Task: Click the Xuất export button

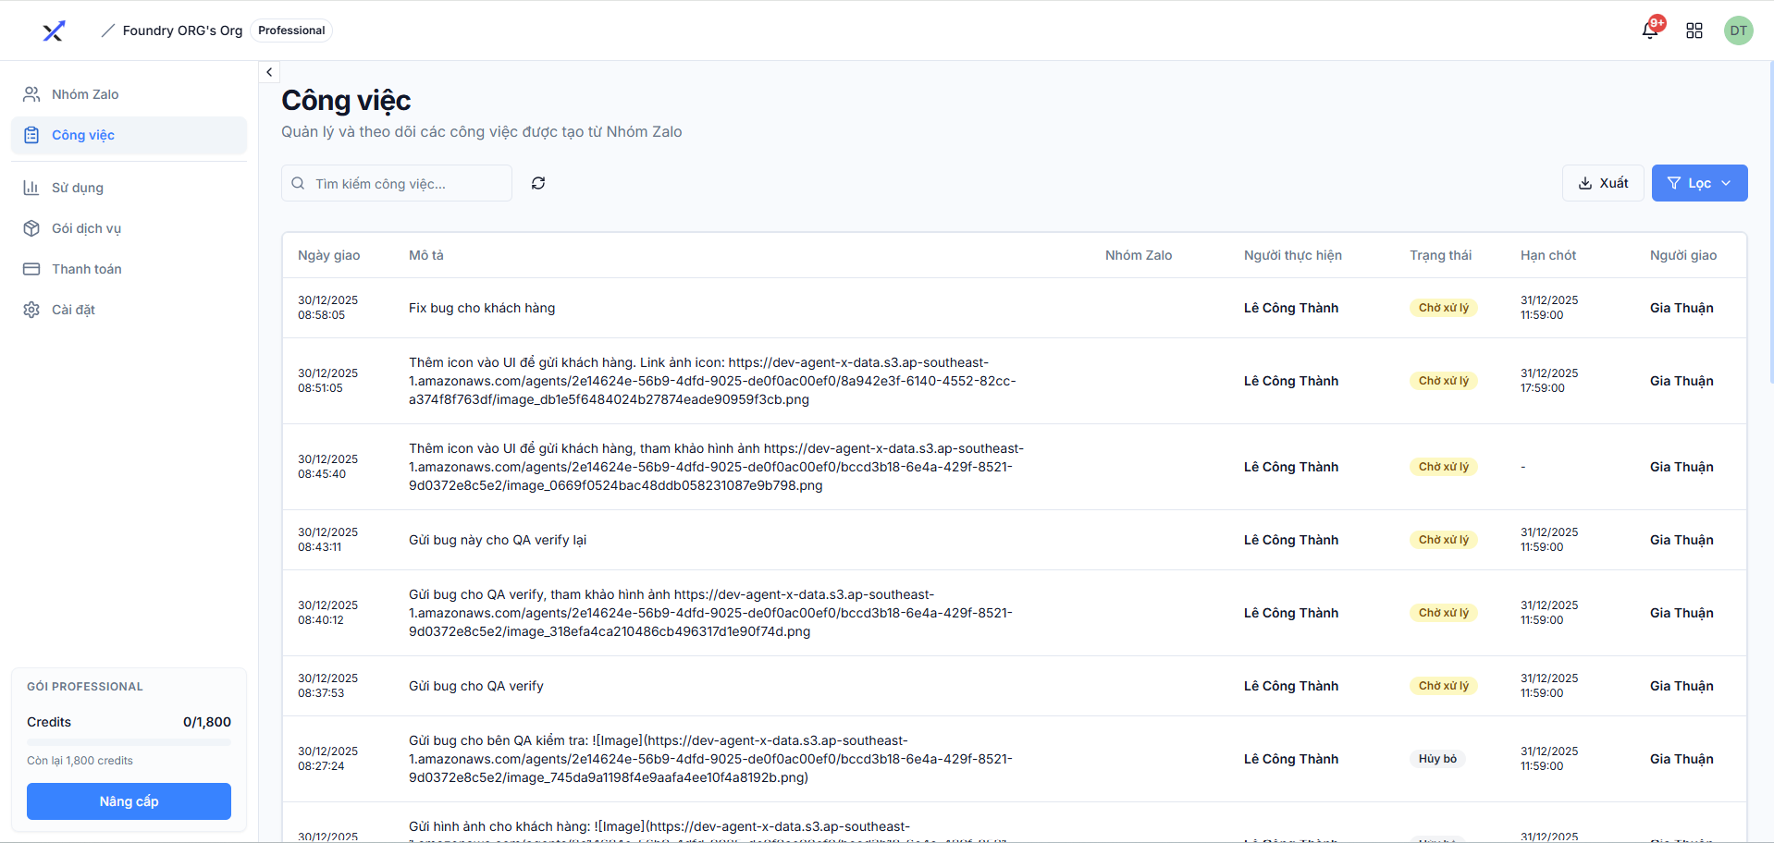Action: coord(1603,183)
